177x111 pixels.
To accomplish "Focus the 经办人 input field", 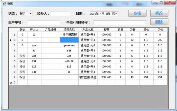I will pyautogui.click(x=60, y=14).
